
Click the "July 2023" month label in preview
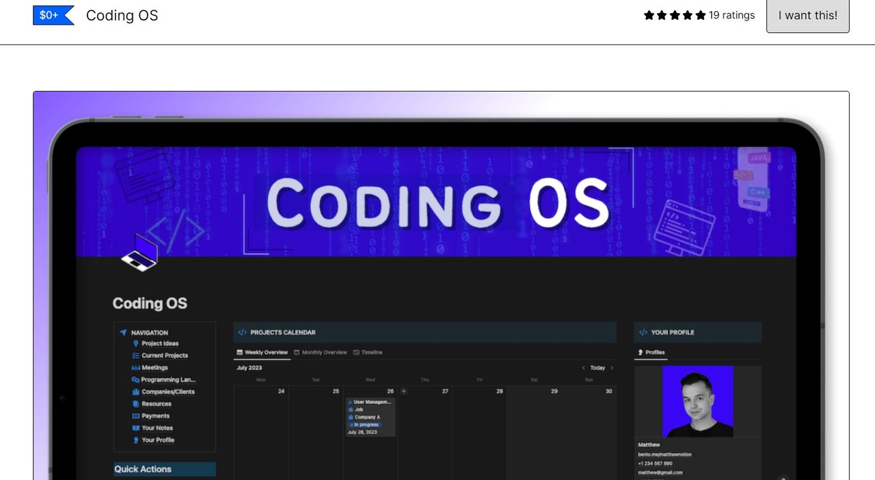point(250,368)
